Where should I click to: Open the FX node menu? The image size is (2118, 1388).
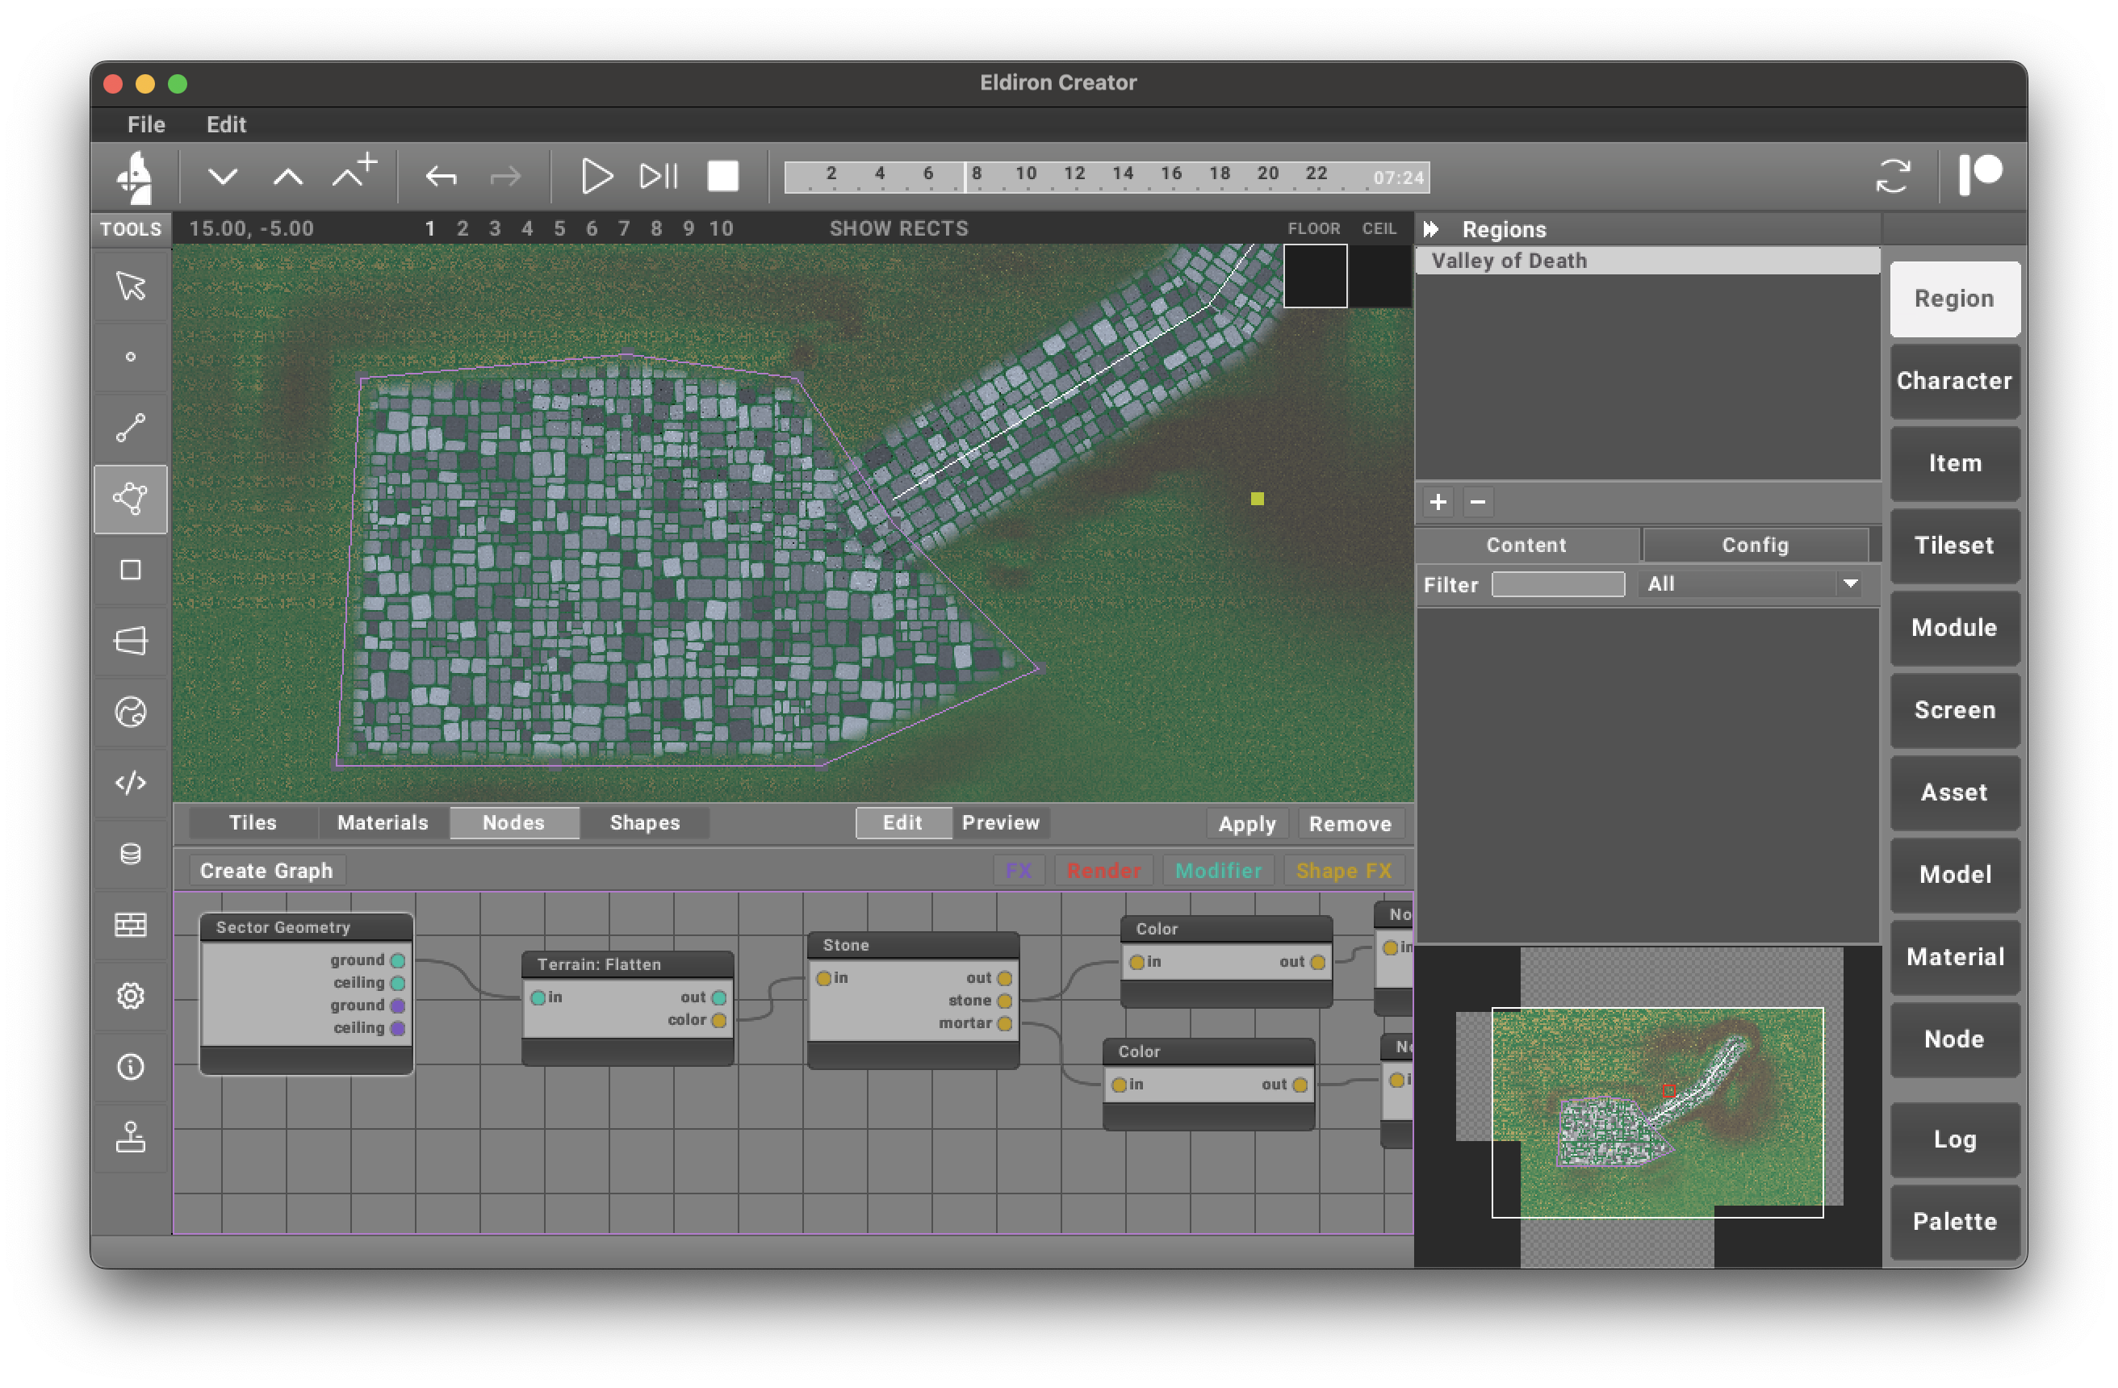pos(1018,871)
